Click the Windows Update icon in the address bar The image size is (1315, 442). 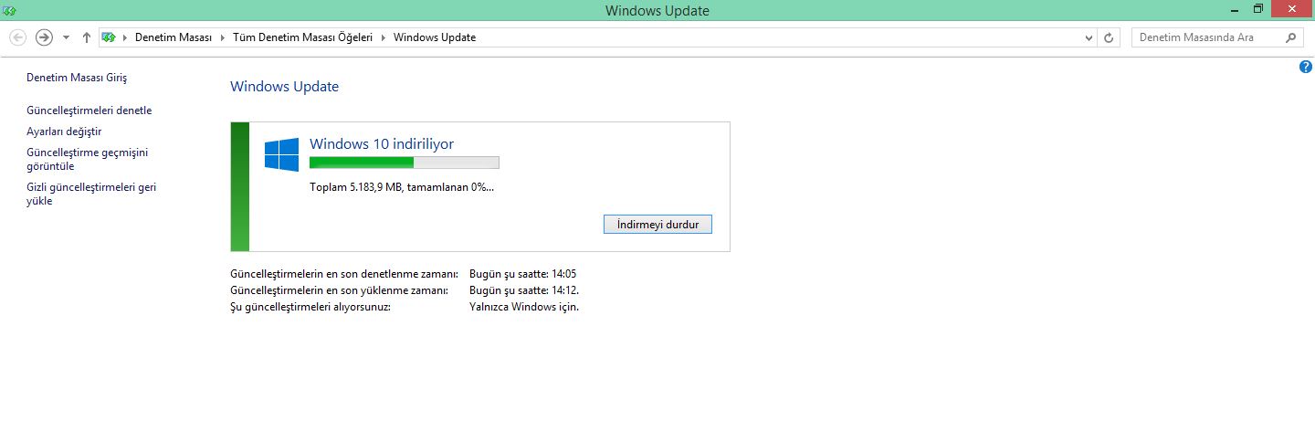pos(109,37)
